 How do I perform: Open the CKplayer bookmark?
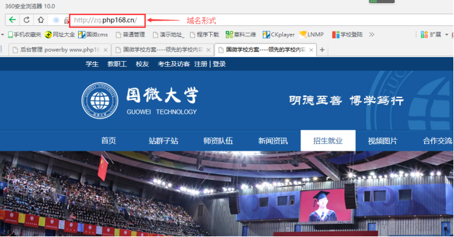(x=278, y=34)
